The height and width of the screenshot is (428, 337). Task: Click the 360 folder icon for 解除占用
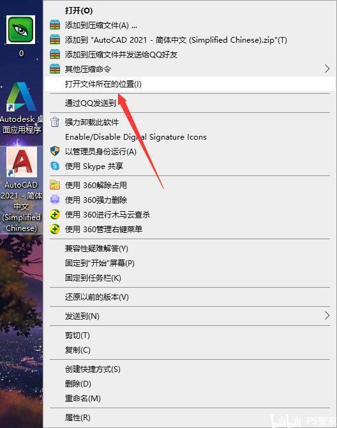tap(55, 185)
